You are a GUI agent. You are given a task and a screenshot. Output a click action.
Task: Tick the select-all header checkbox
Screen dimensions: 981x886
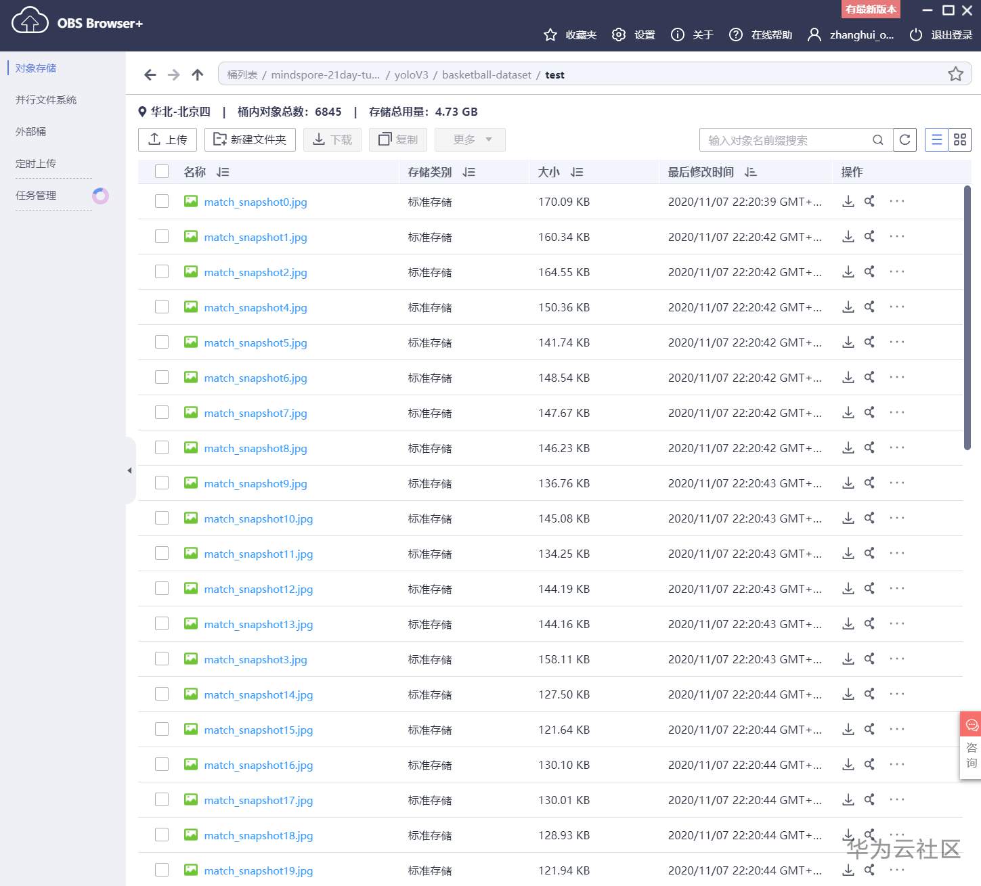[162, 172]
